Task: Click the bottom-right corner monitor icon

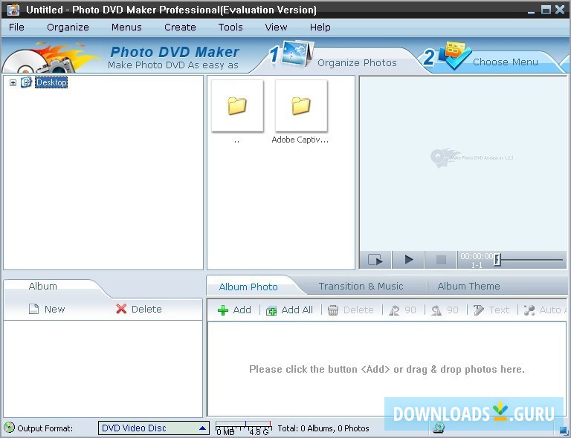Action: (x=564, y=431)
